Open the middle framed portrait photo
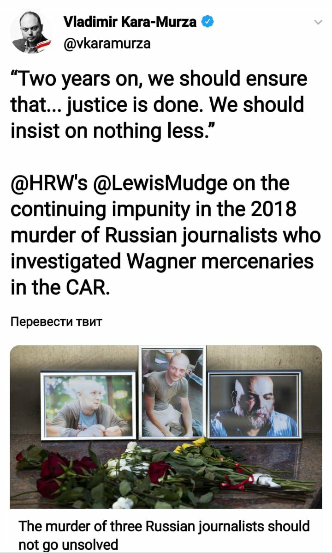This screenshot has width=332, height=553. pos(172,393)
